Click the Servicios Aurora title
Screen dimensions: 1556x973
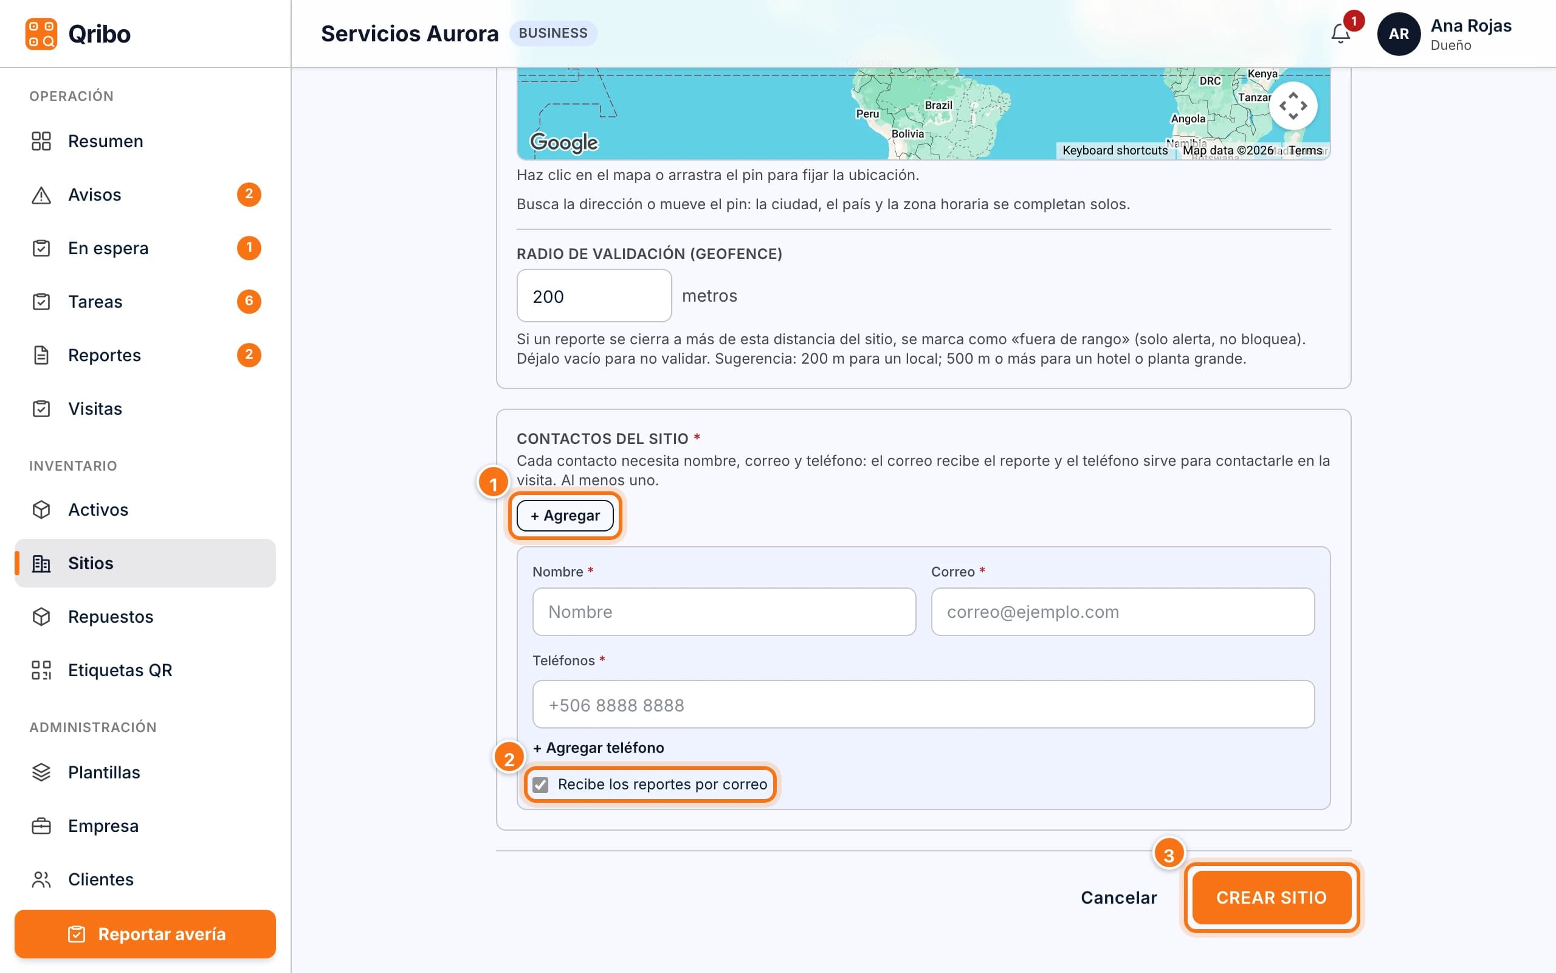[x=410, y=33]
